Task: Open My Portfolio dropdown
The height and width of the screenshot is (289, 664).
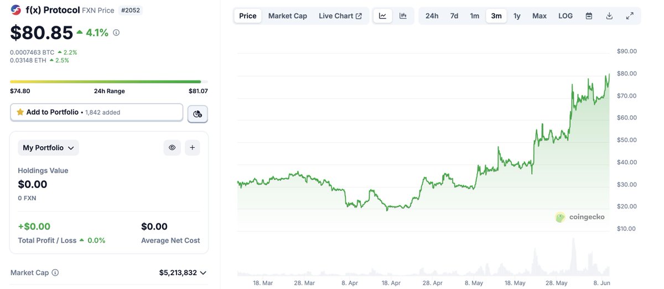Action: tap(49, 148)
